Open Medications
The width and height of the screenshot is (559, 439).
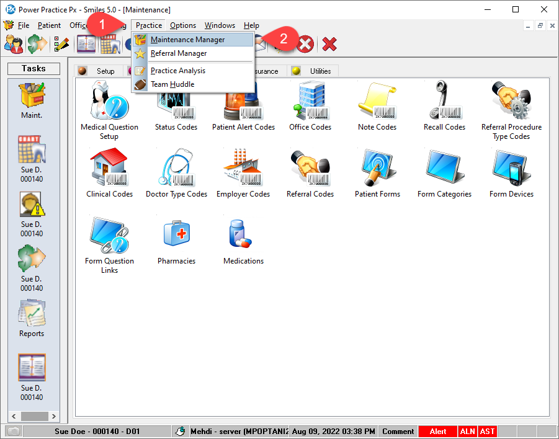243,242
